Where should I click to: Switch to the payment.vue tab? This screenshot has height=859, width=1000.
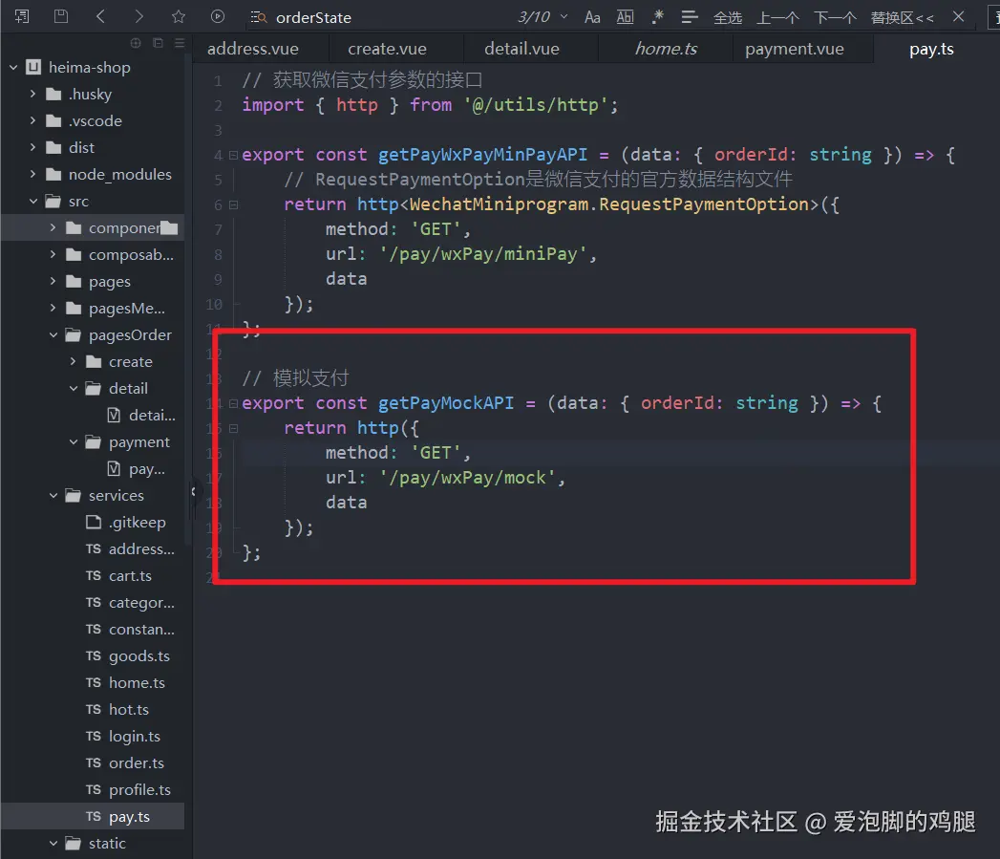click(x=794, y=49)
